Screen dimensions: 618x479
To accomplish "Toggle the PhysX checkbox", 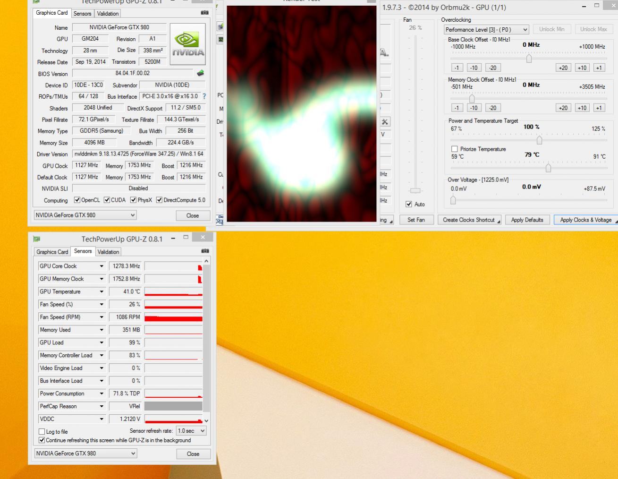I will [x=133, y=200].
